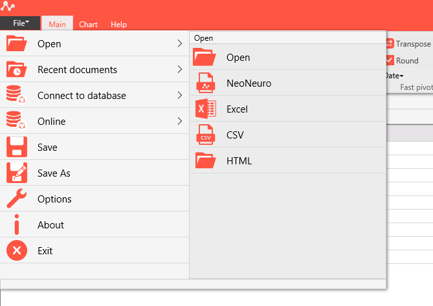Switch to the Main ribbon tab
Screen dimensions: 433x306
(x=57, y=25)
